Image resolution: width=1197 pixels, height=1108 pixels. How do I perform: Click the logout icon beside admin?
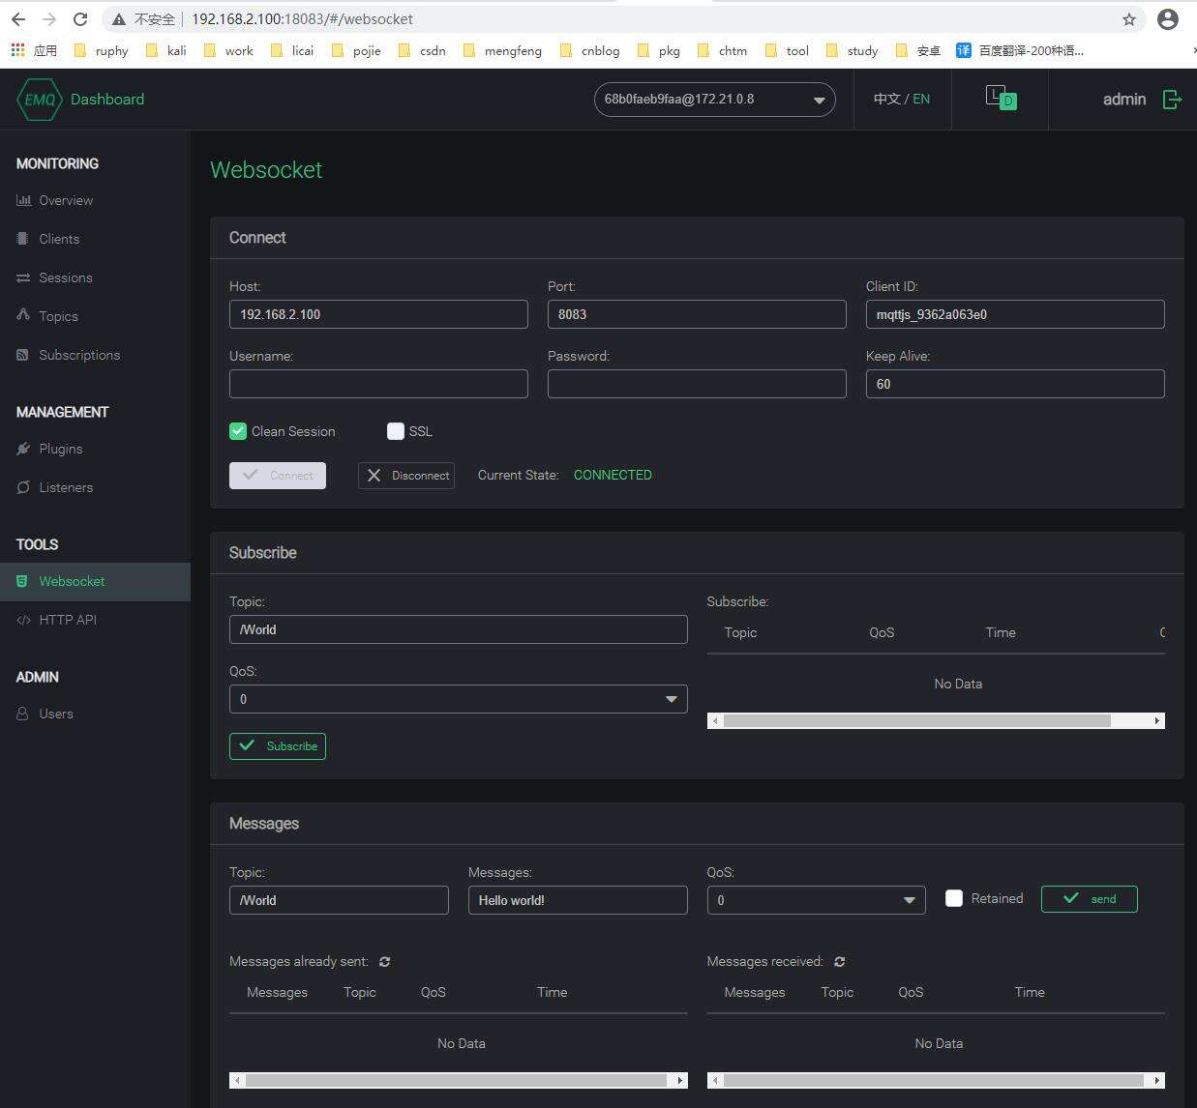click(1172, 100)
